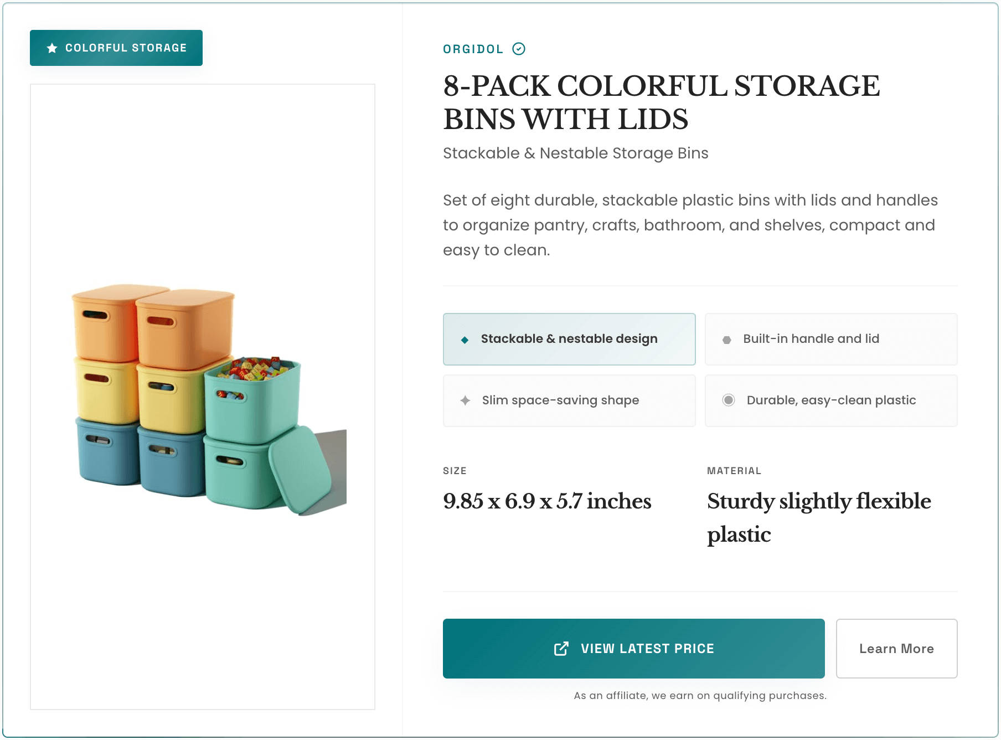Click the verified checkmark beside ORGIDOL
This screenshot has width=1001, height=740.
[x=519, y=49]
